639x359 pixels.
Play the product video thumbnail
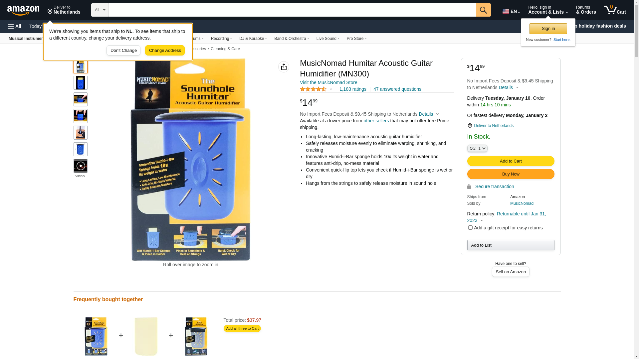pos(81,166)
